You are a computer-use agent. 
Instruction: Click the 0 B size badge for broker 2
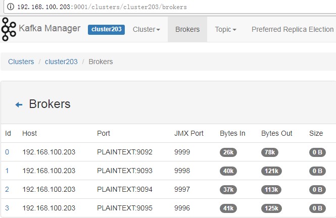point(317,190)
